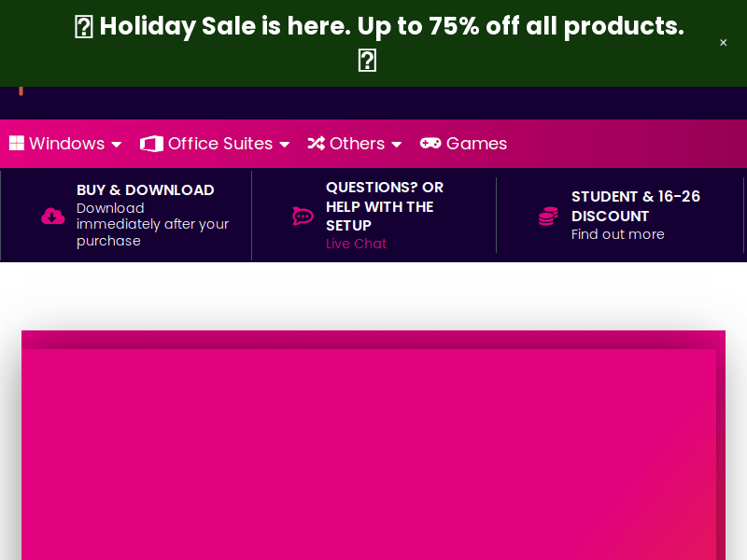747x560 pixels.
Task: Click the shuffle icon beside Others
Action: tap(317, 144)
